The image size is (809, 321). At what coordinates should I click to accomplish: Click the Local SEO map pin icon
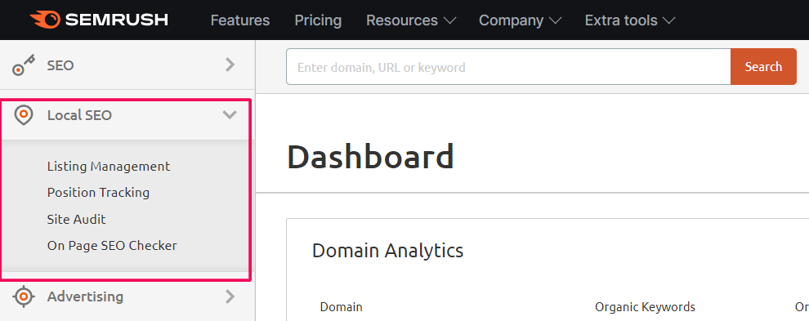coord(24,114)
